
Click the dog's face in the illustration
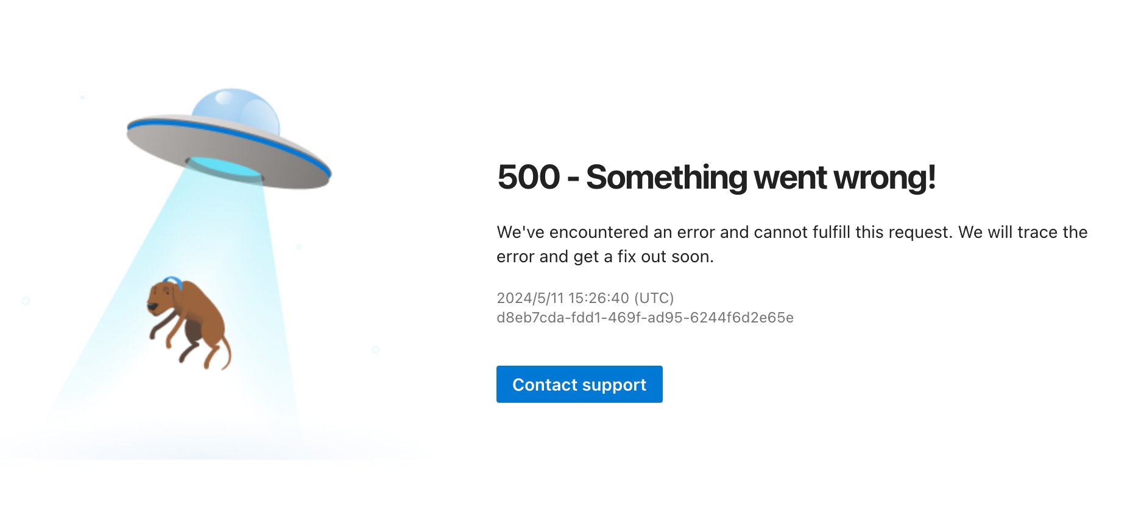[160, 298]
